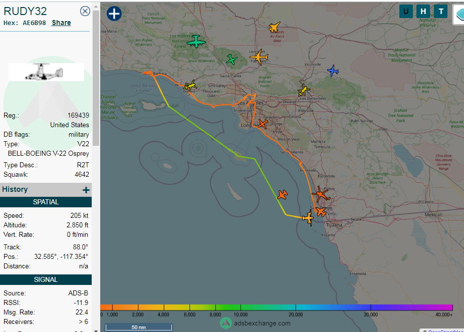Image resolution: width=464 pixels, height=332 pixels.
Task: Click the sidebar scrollbar down arrow
Action: tap(96, 330)
